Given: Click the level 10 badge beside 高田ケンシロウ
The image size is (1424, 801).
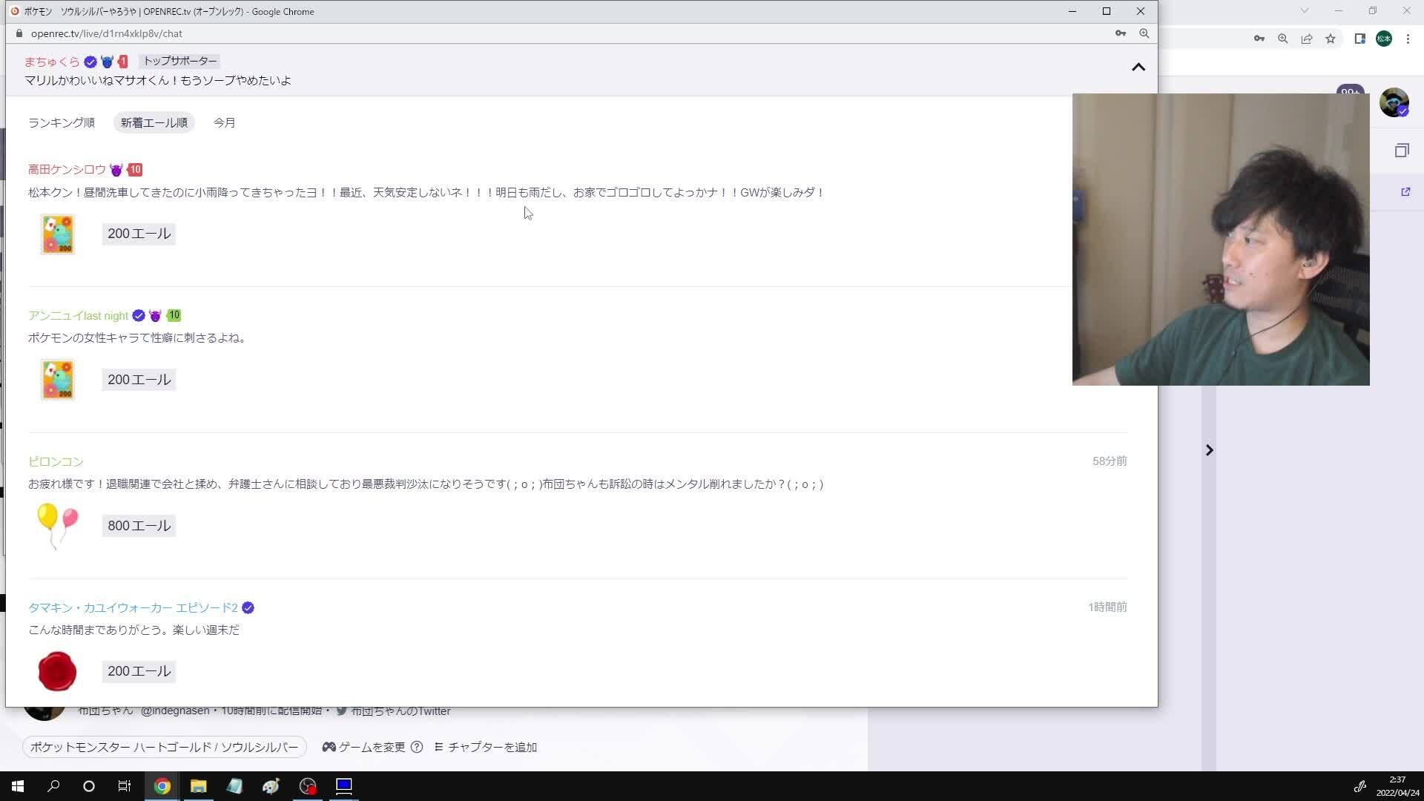Looking at the screenshot, I should pyautogui.click(x=134, y=170).
